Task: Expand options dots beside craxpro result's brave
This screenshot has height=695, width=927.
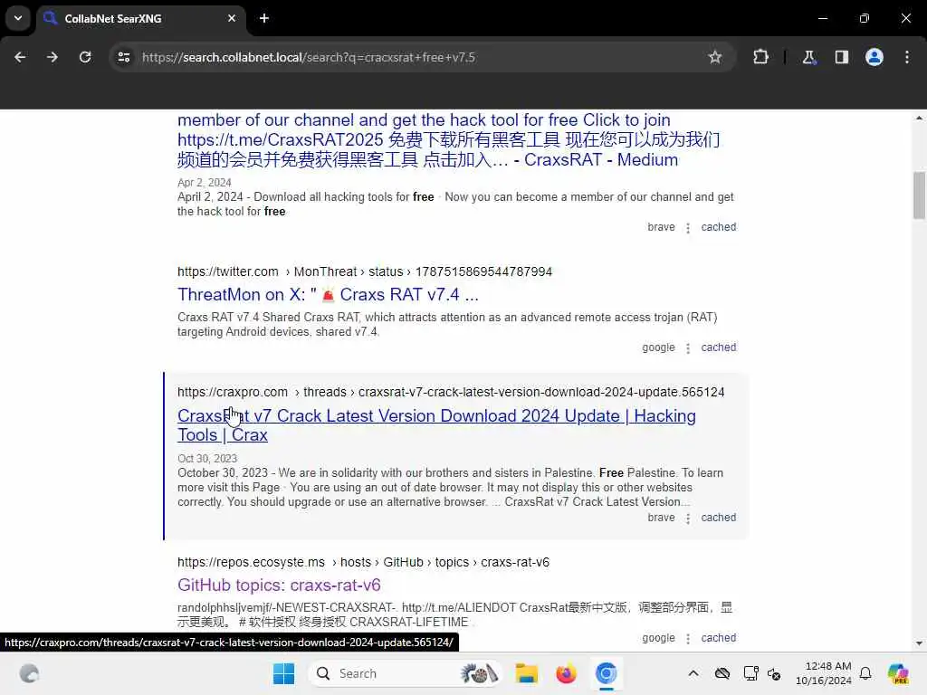Action: coord(688,519)
